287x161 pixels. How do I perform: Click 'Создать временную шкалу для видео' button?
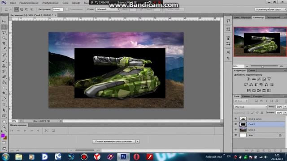click(113, 141)
